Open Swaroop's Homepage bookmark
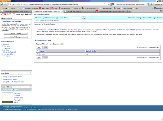 point(30,8)
